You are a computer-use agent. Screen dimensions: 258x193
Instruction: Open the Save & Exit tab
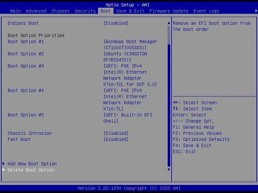click(130, 11)
